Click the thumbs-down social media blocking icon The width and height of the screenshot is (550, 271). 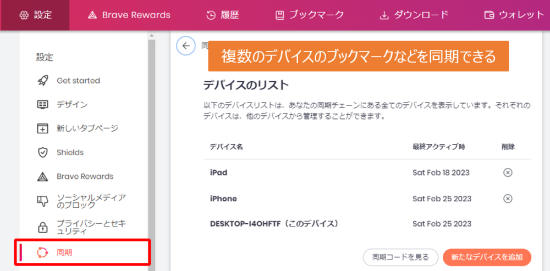42,201
